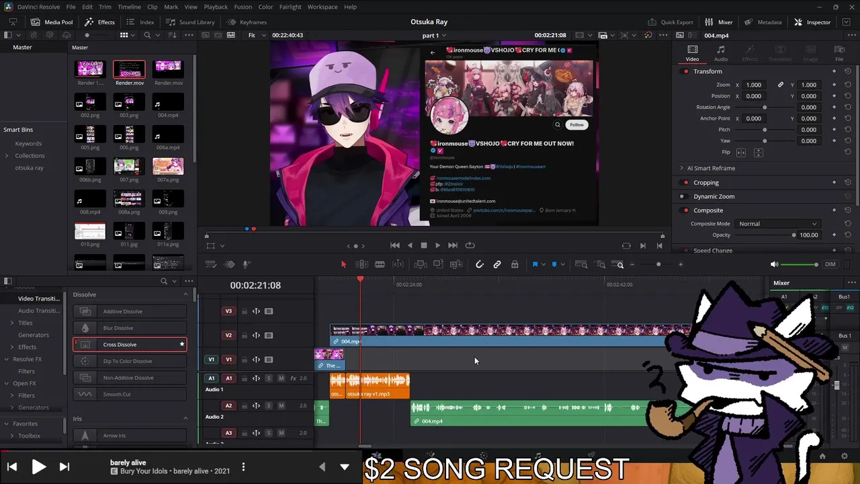Open the Sound Library panel
Image resolution: width=860 pixels, height=484 pixels.
click(x=190, y=22)
